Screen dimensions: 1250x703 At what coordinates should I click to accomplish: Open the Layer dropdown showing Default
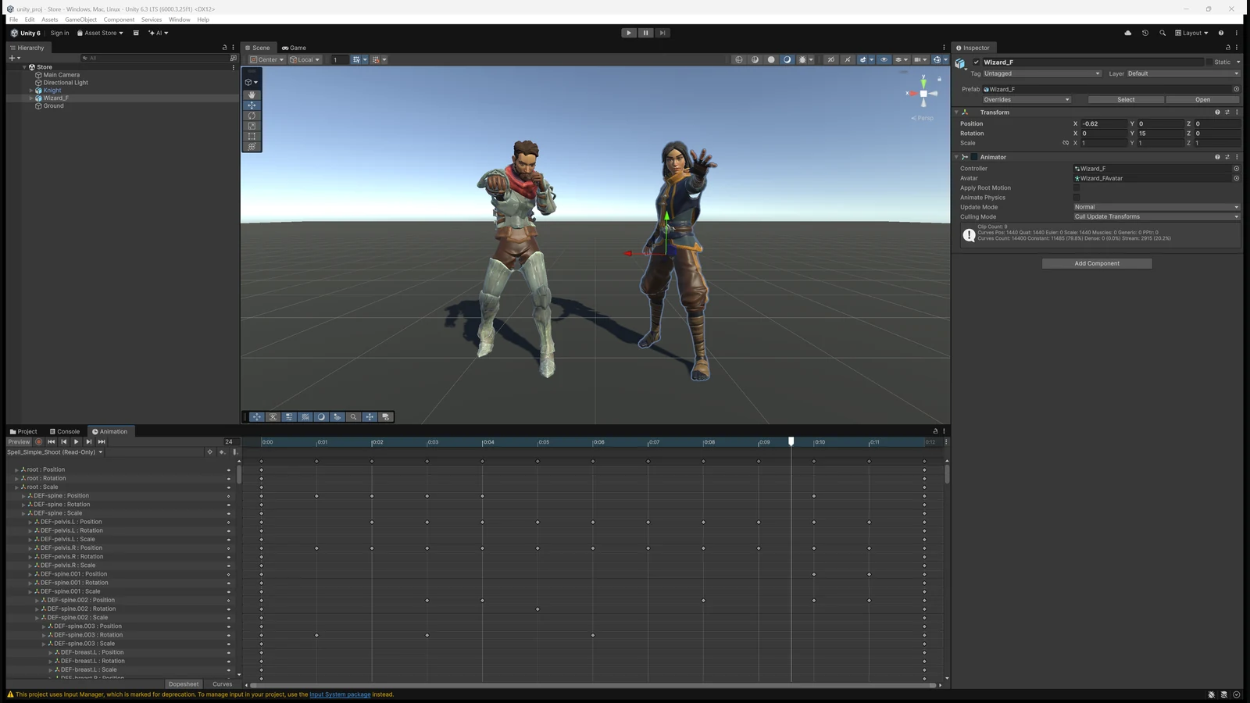(1183, 73)
